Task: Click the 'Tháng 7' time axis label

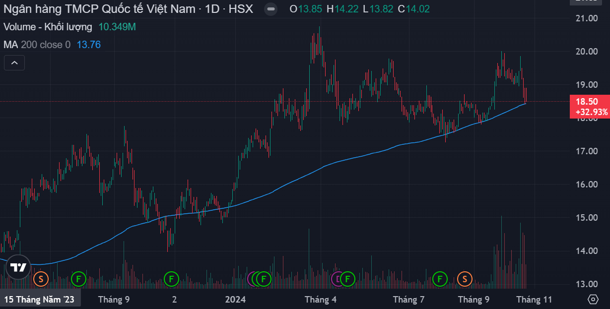Action: tap(408, 300)
